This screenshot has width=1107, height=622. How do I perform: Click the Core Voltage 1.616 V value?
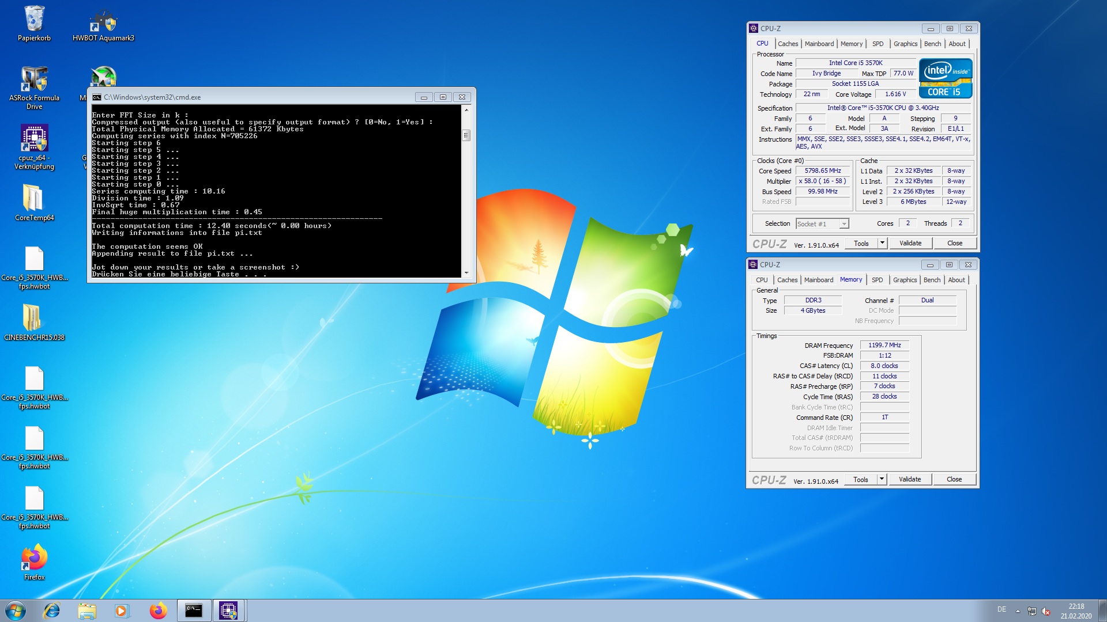pos(895,94)
